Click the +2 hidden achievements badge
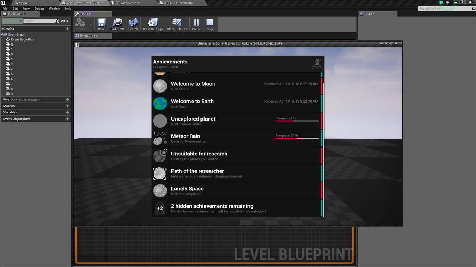Image resolution: width=476 pixels, height=267 pixels. pyautogui.click(x=160, y=208)
